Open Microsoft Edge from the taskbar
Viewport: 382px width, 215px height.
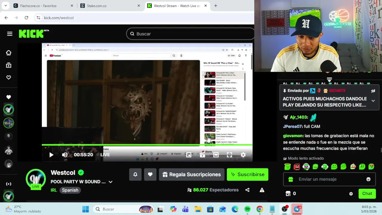235,209
